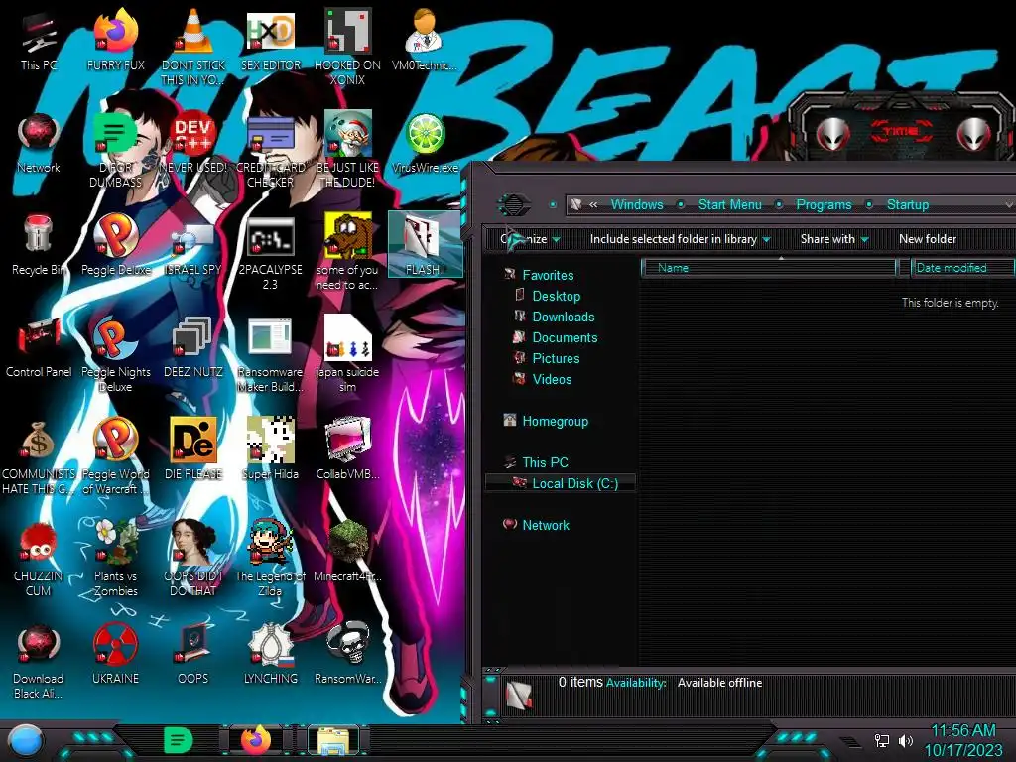Select Homegroup in the navigation pane
The width and height of the screenshot is (1016, 762).
click(x=555, y=421)
